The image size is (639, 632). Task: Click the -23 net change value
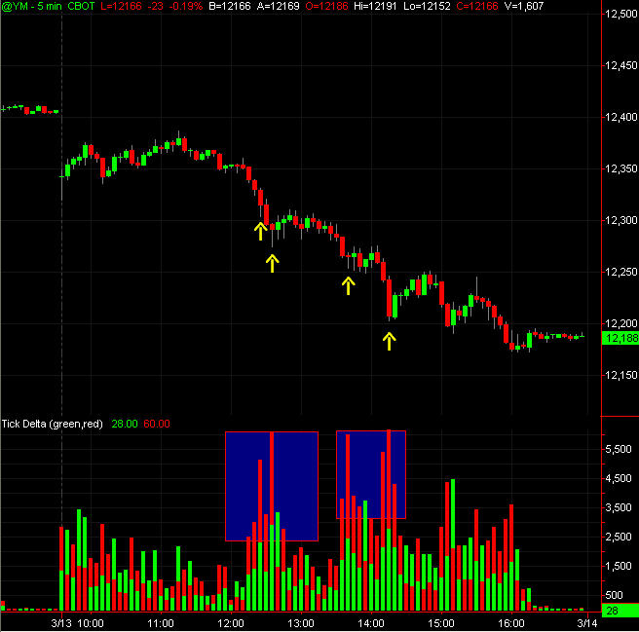click(155, 6)
